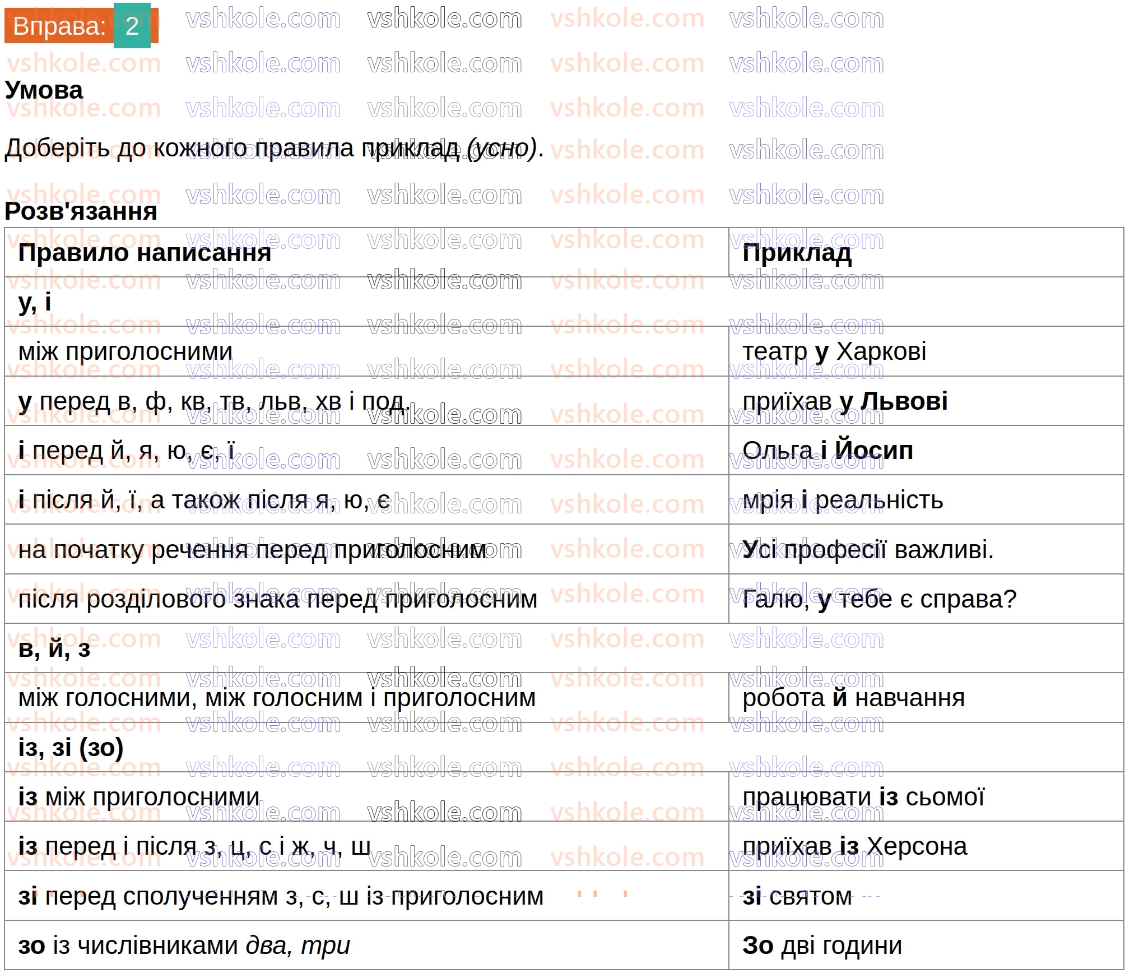Click the orange 'Вправа:' label
The width and height of the screenshot is (1125, 973).
point(59,26)
